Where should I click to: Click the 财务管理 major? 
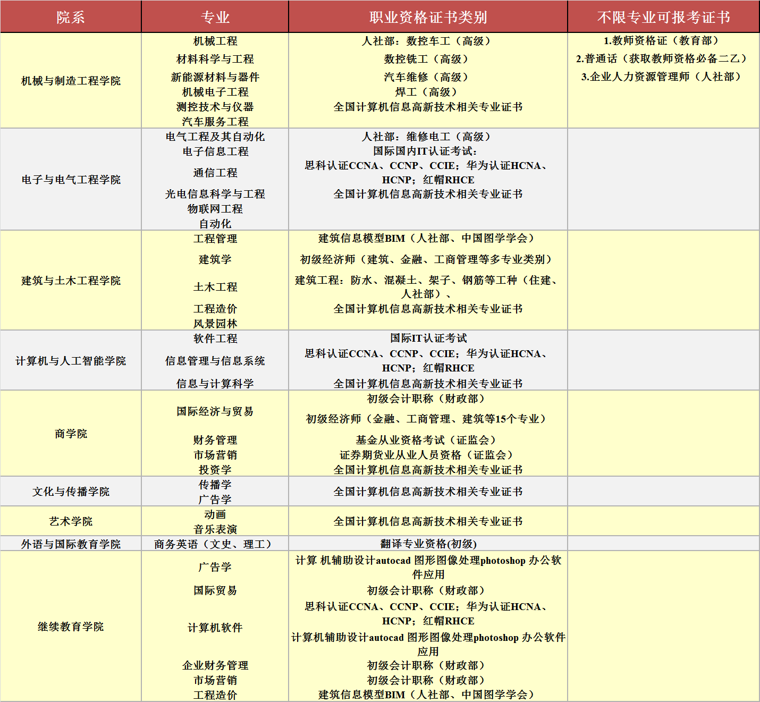click(x=215, y=440)
